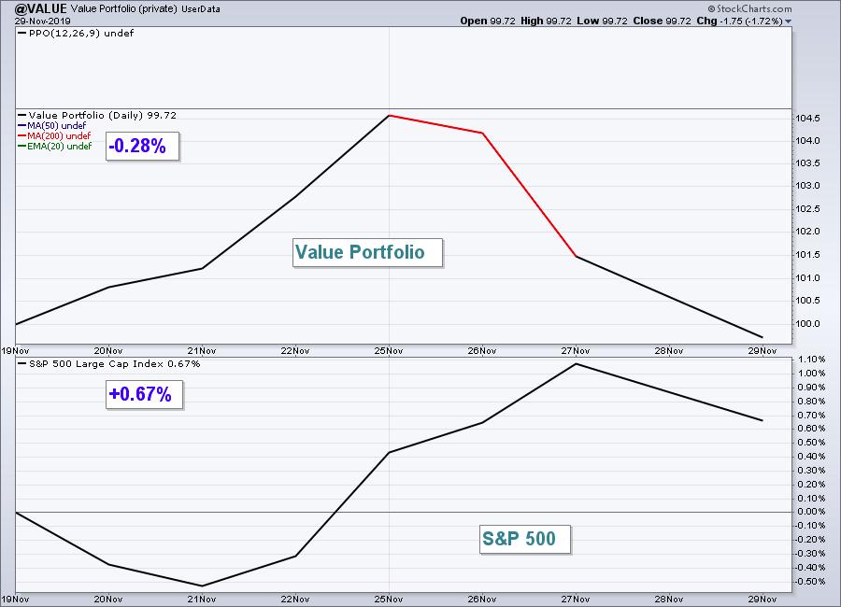The image size is (841, 607).
Task: Click the blue MA(50) legend line marker
Action: (22, 125)
